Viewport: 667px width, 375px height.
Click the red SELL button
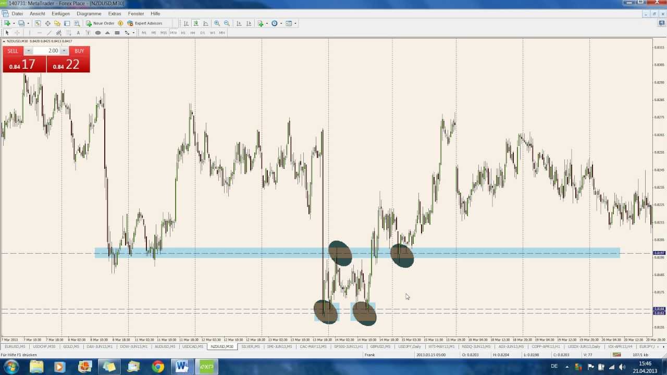(x=13, y=51)
